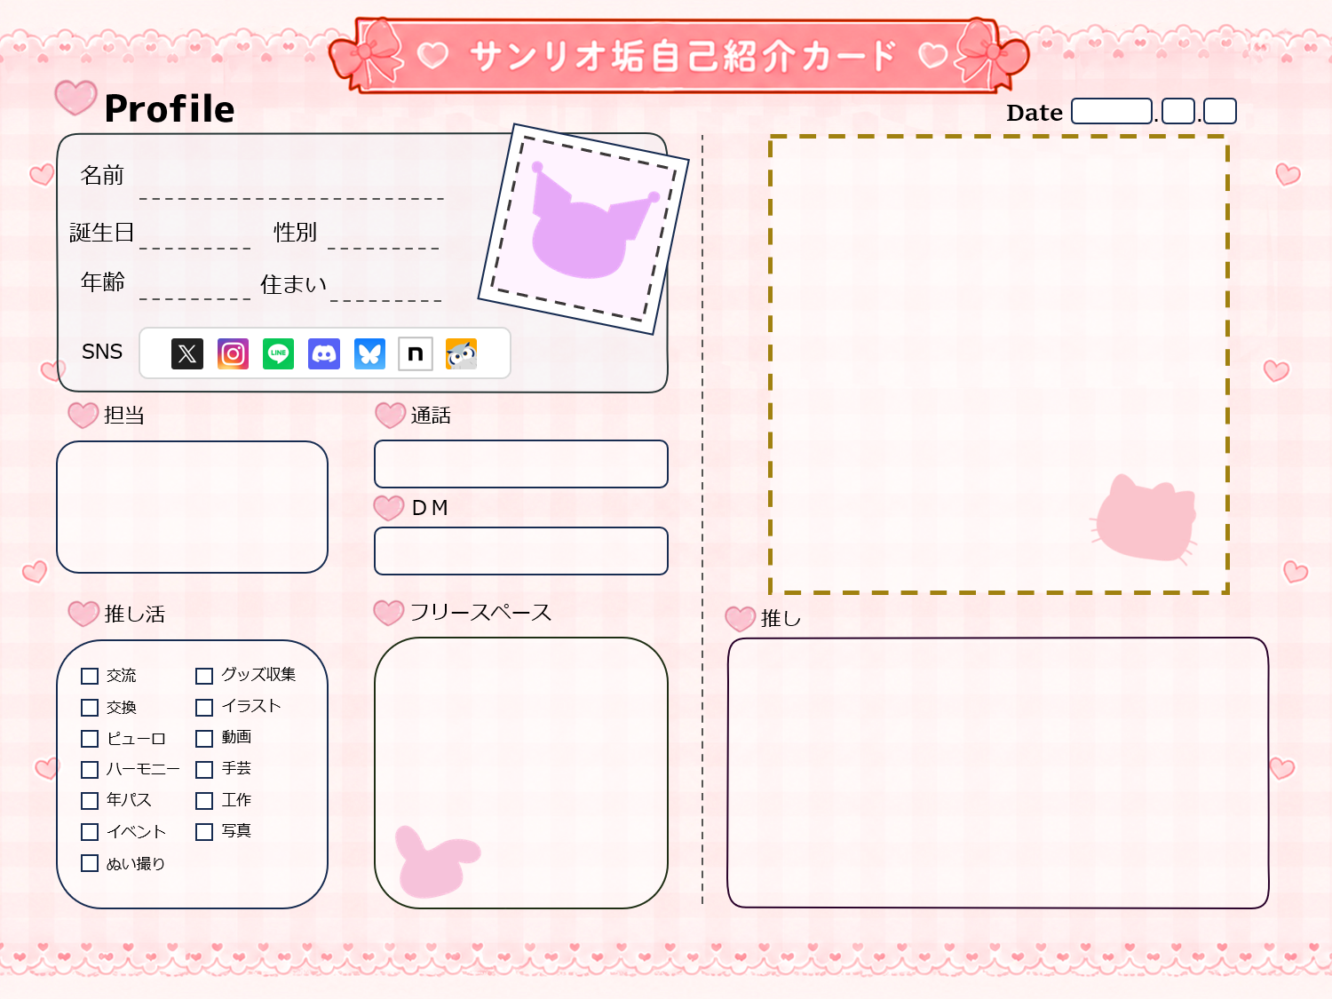This screenshot has height=999, width=1332.
Task: Check the 年パス checkbox
Action: point(90,801)
